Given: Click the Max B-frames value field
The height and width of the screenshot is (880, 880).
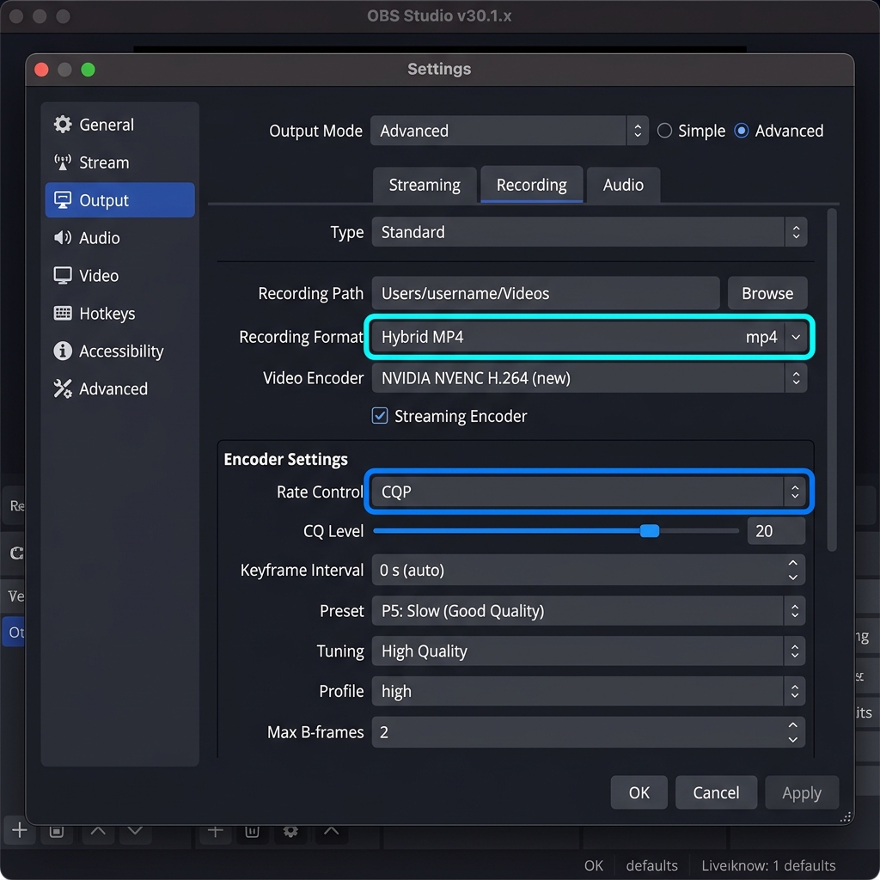Looking at the screenshot, I should (588, 732).
